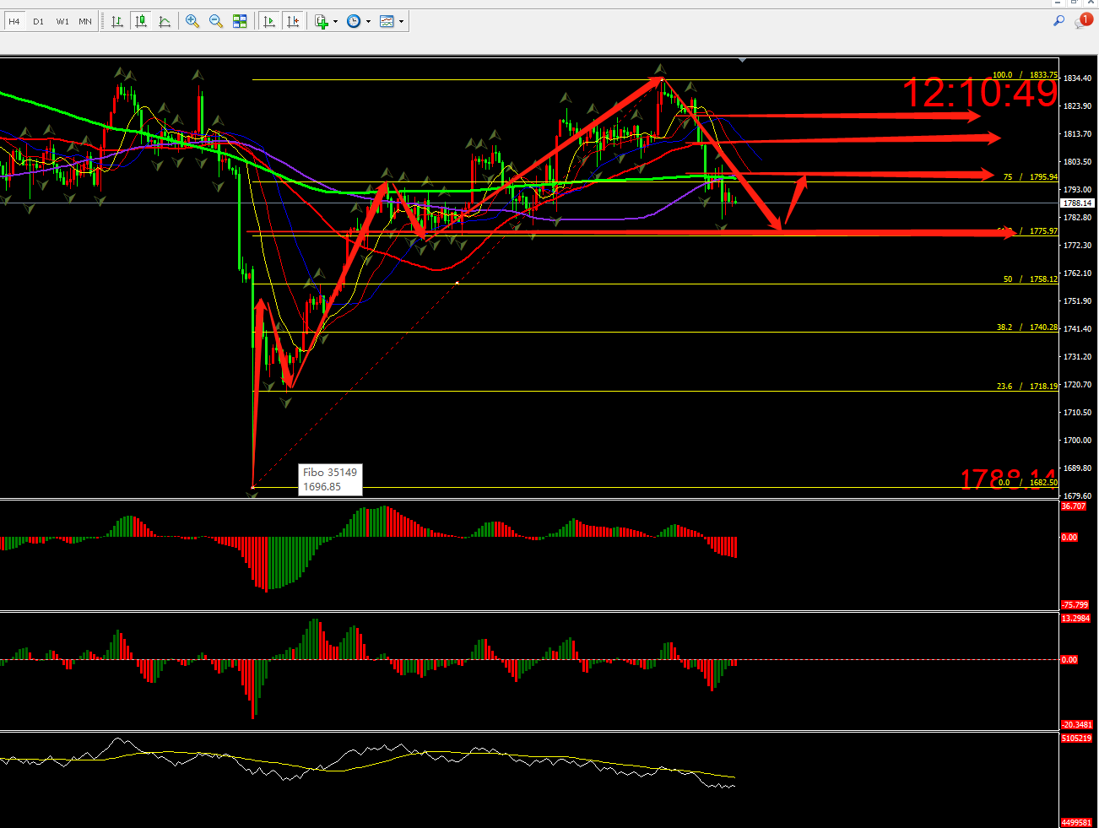Select the H4 timeframe
Viewport: 1099px width, 828px height.
point(14,21)
